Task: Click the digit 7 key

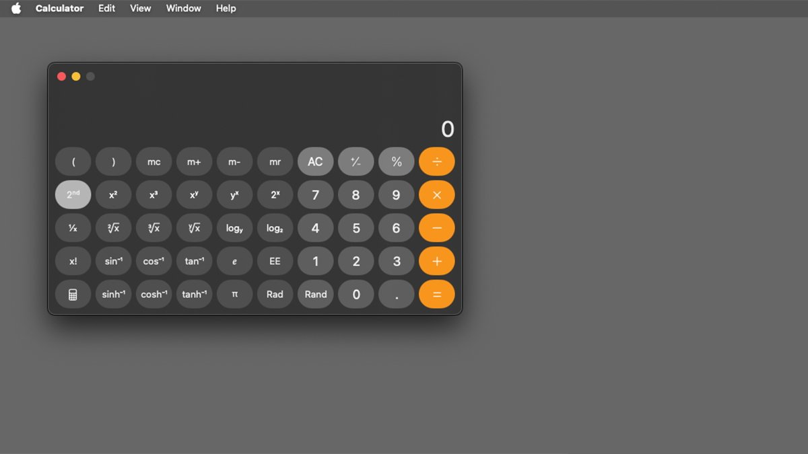Action: [x=315, y=195]
